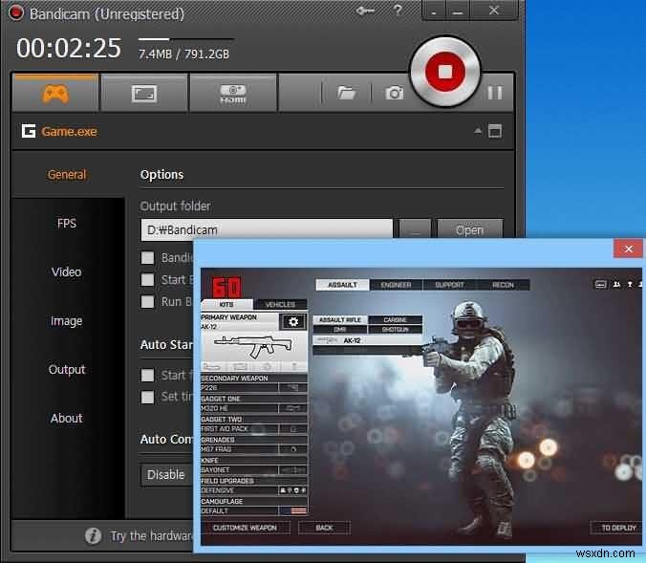The image size is (646, 563).
Task: Choose the DMR weapon category
Action: 340,330
